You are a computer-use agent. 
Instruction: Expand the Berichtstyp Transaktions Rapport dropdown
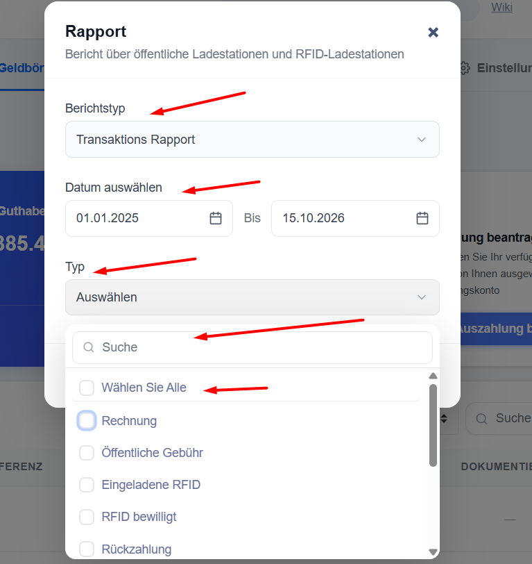(252, 139)
